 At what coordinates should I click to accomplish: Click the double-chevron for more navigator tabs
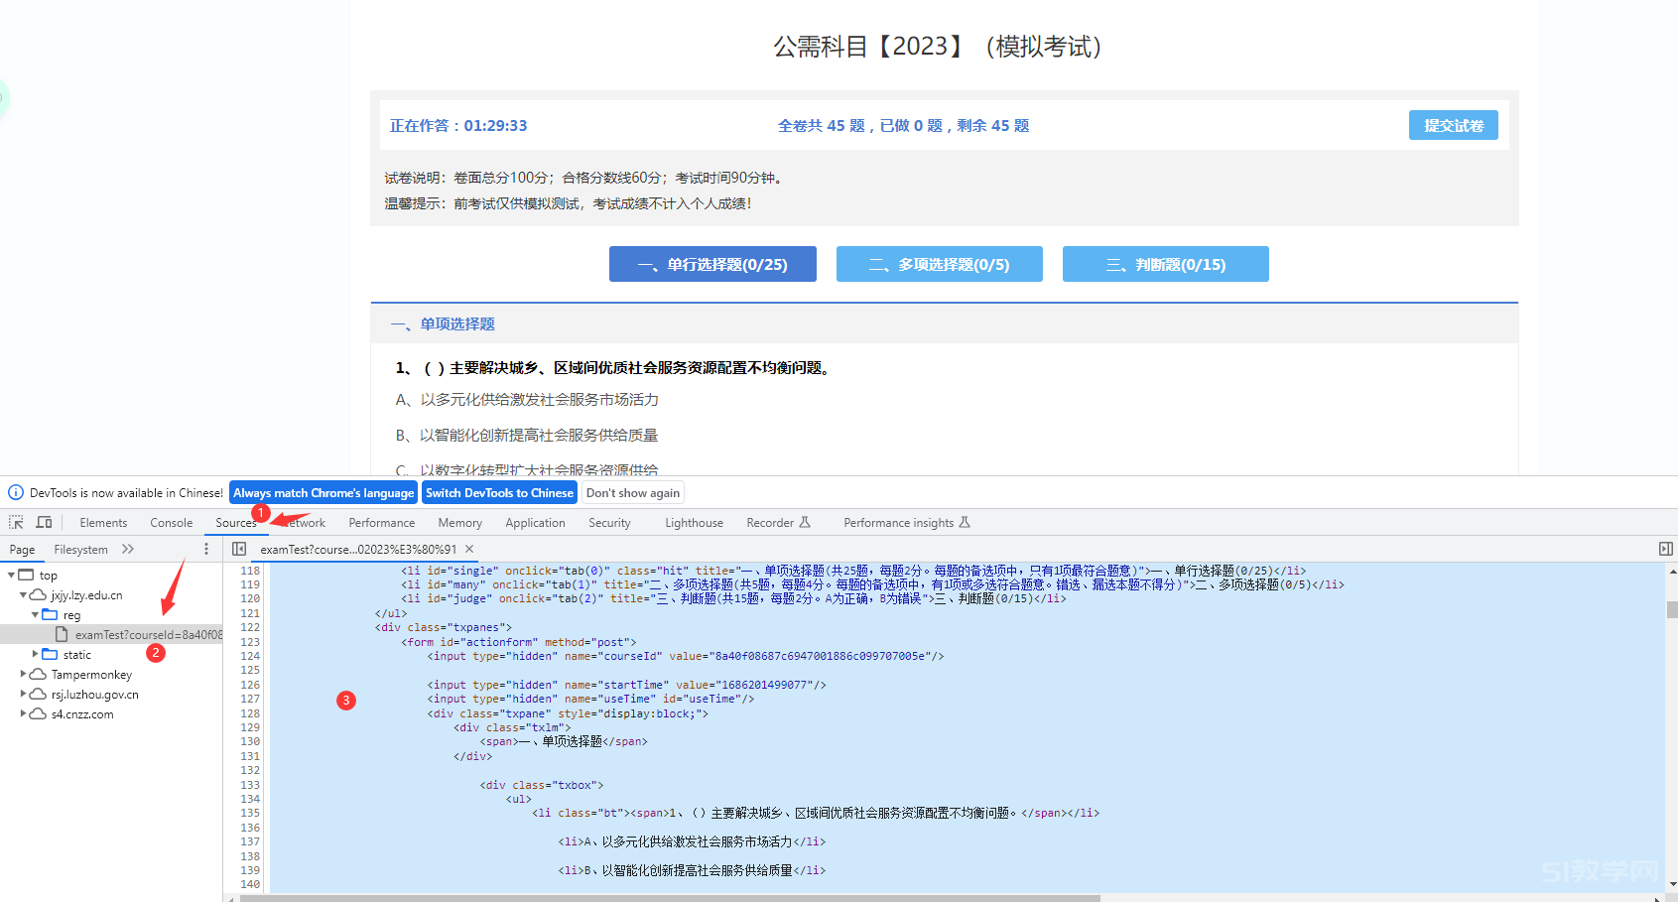tap(128, 548)
